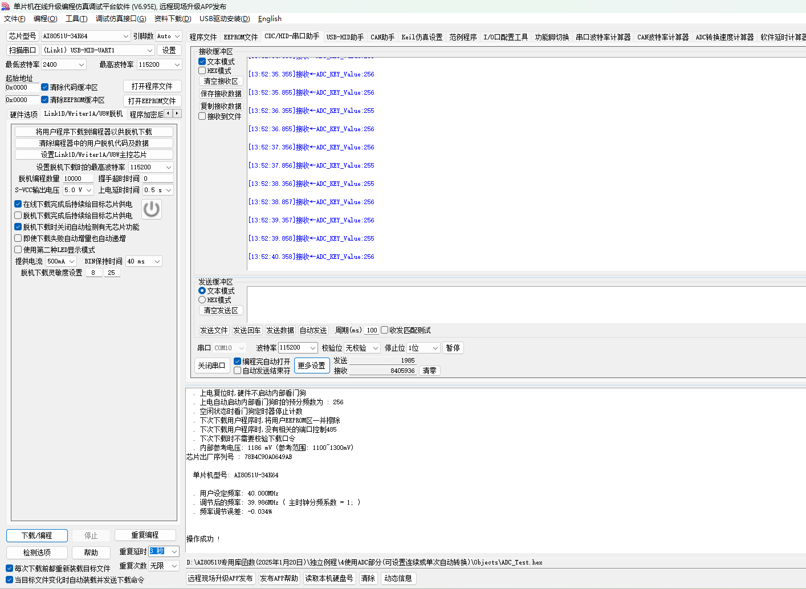Open 编程(O) menu
The height and width of the screenshot is (589, 806).
[46, 19]
